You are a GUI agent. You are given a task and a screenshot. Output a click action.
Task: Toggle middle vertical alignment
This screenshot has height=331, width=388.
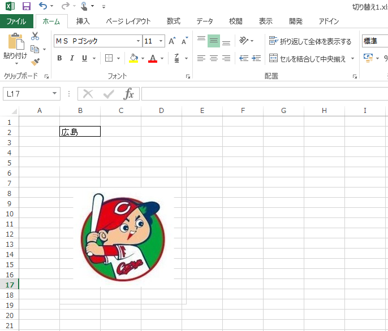coord(213,41)
